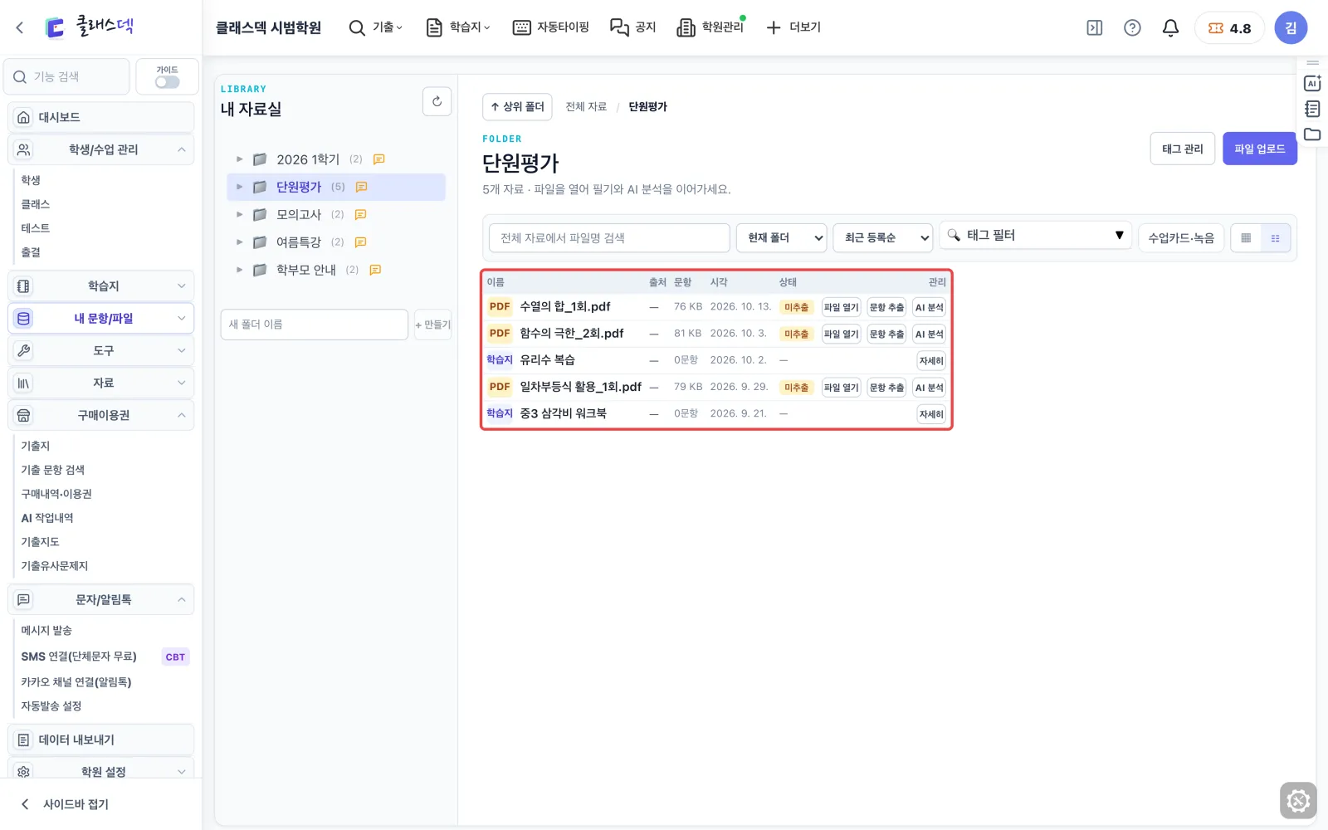
Task: Open the 자동타이핑 top menu item
Action: [551, 28]
